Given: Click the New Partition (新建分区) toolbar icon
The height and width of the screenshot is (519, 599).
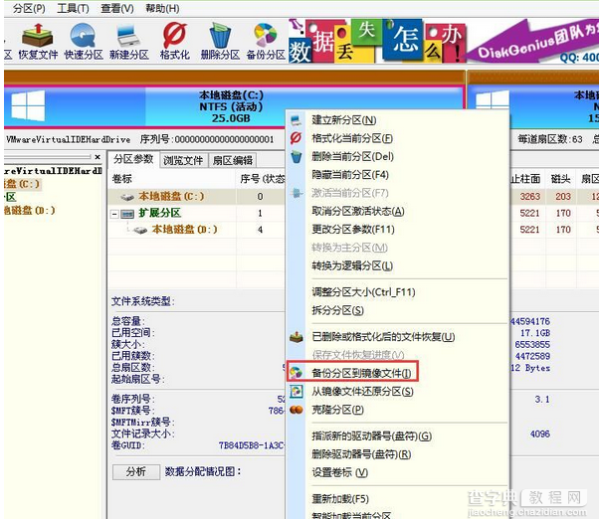Looking at the screenshot, I should tap(128, 41).
